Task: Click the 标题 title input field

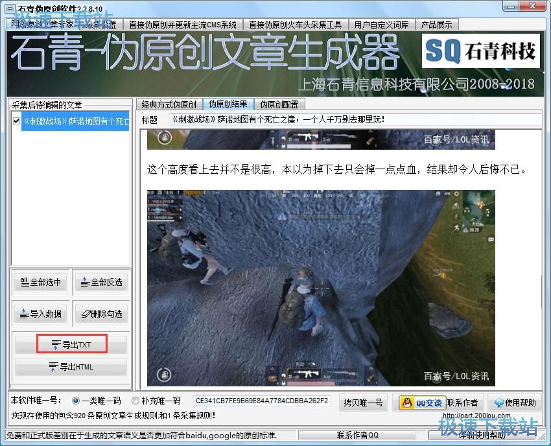Action: click(354, 119)
